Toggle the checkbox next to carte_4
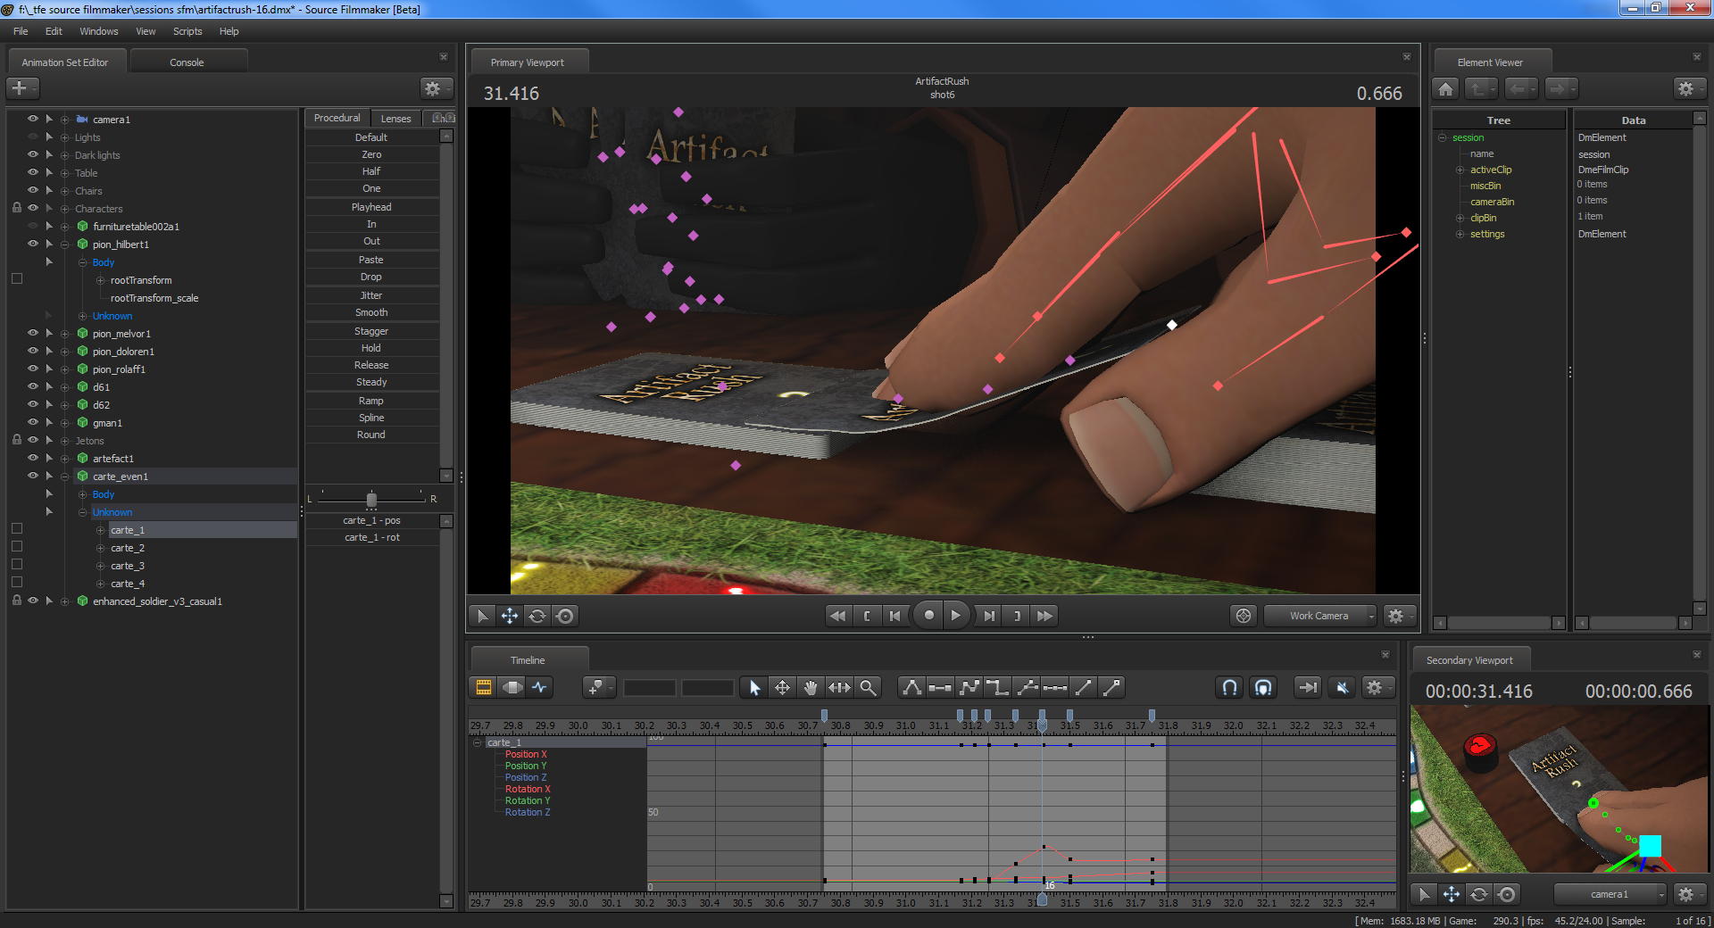 [x=17, y=582]
